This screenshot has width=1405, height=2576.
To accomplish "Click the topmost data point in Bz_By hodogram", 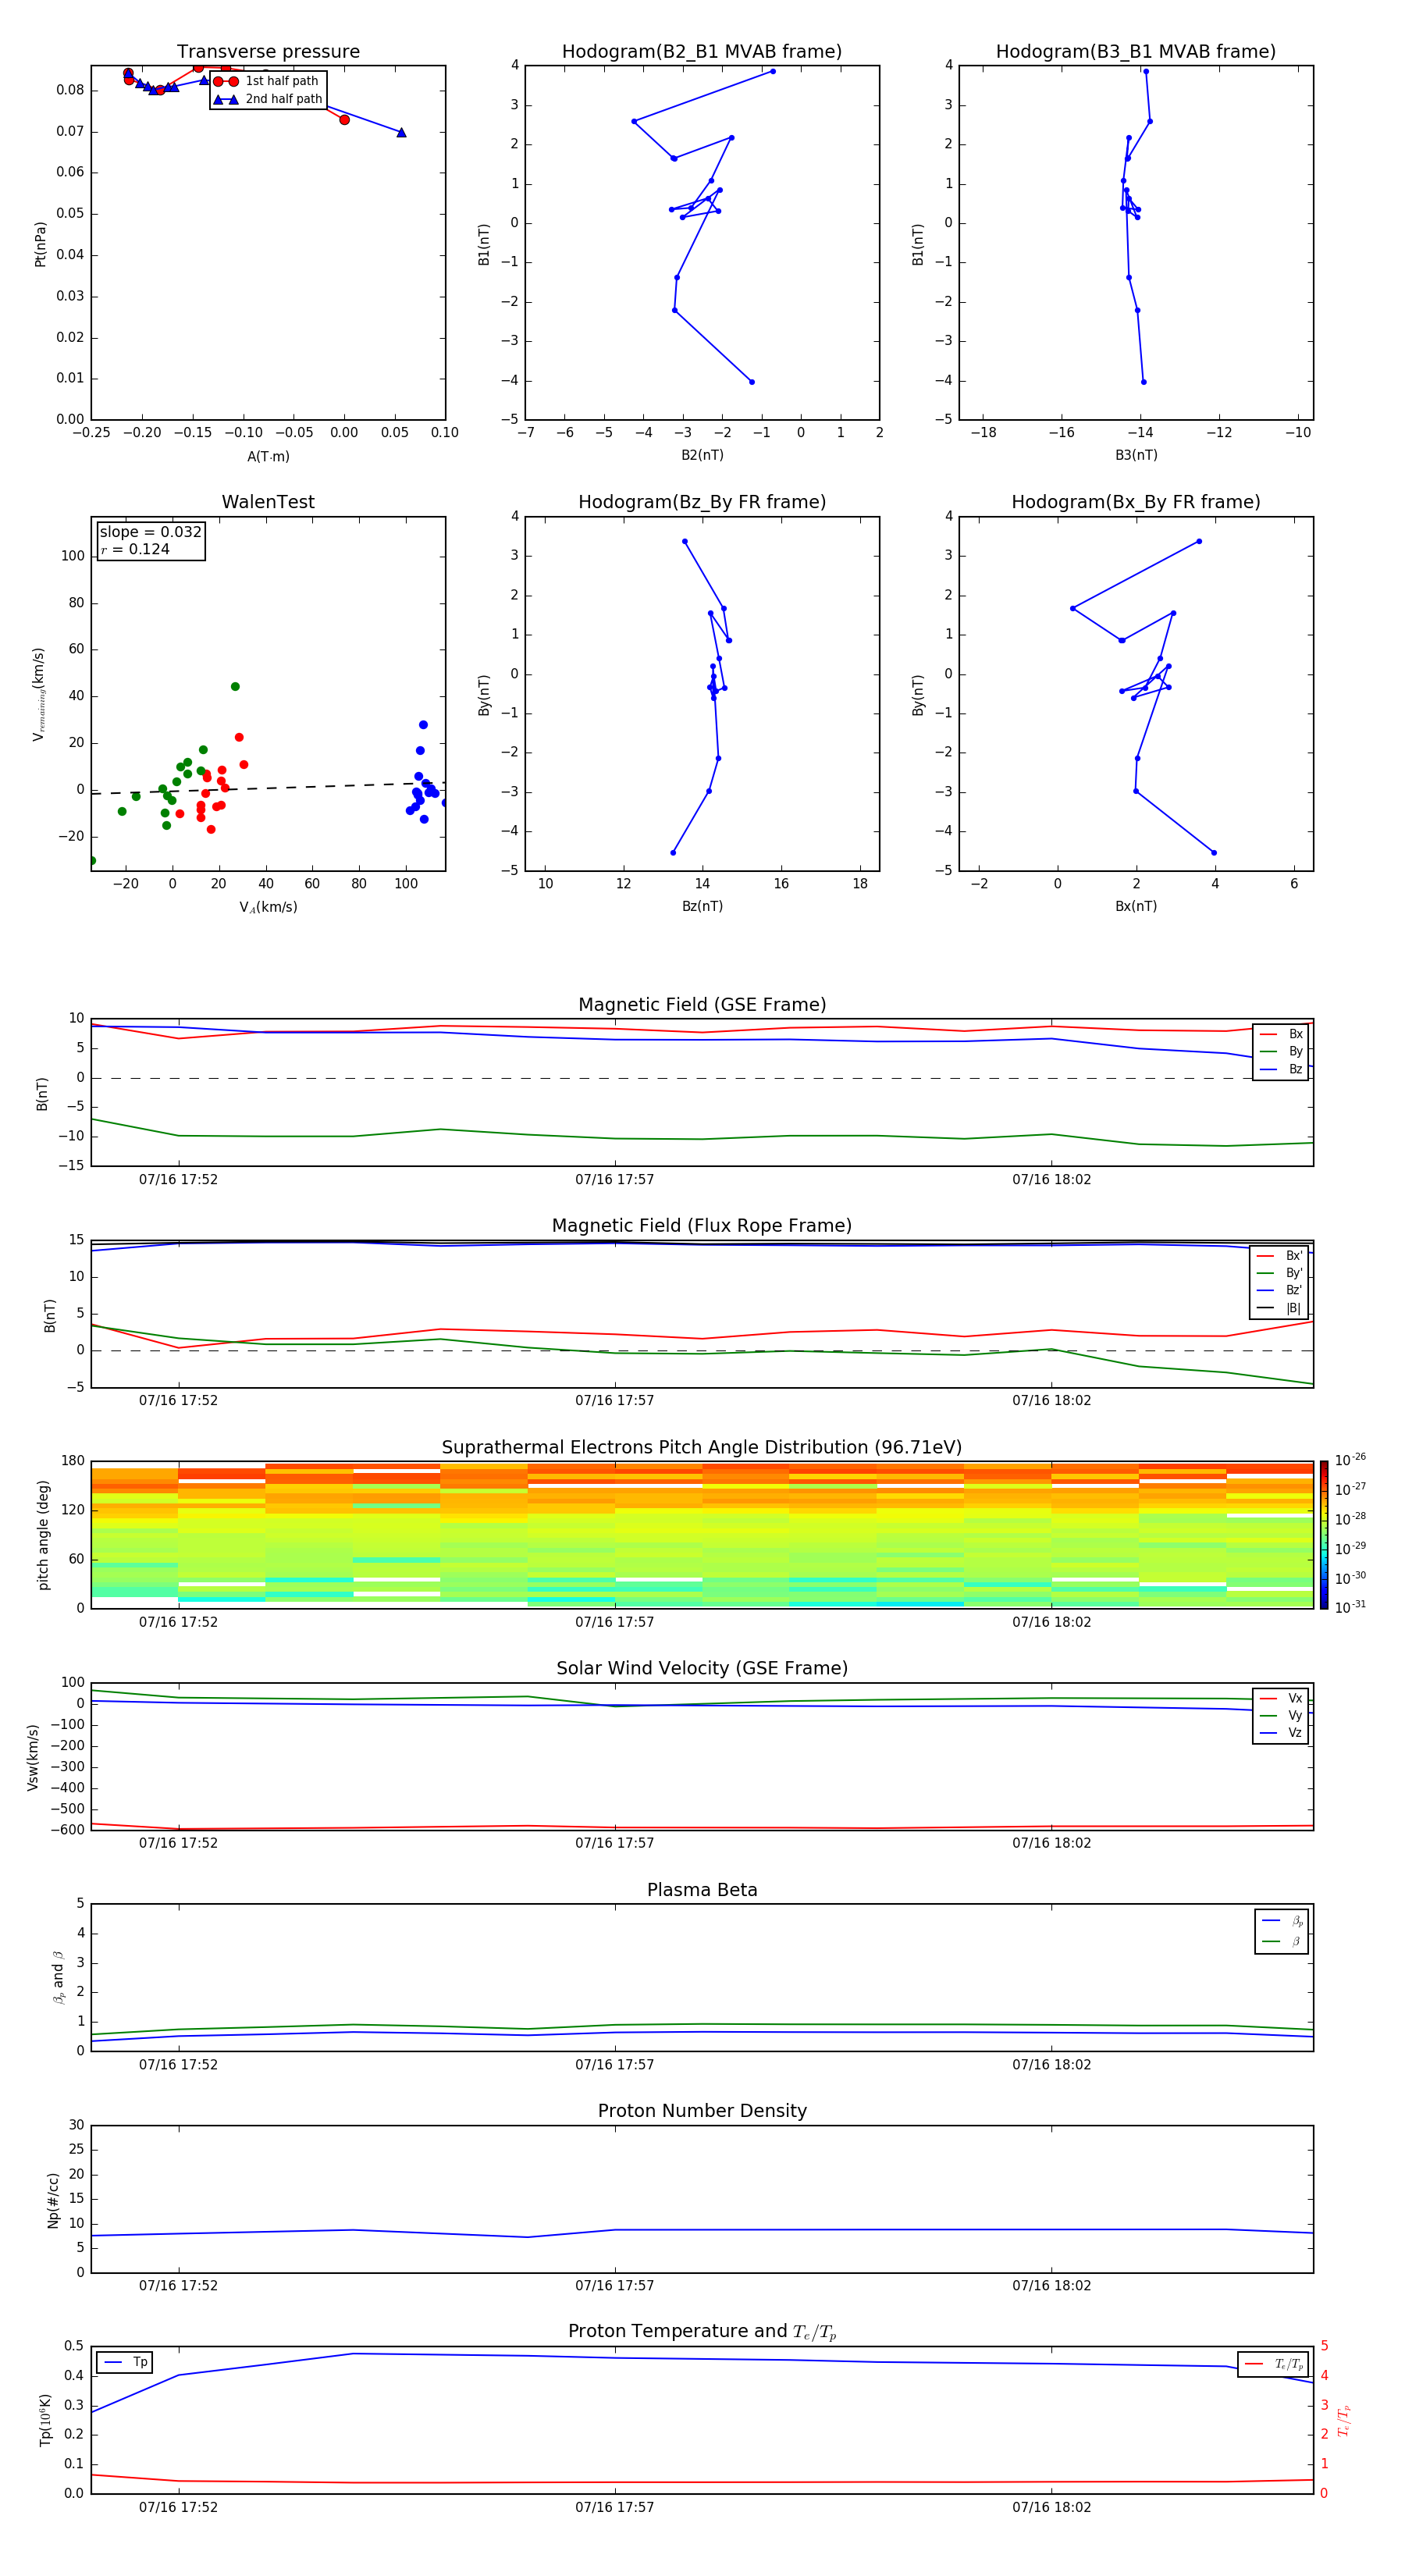I will tap(685, 542).
